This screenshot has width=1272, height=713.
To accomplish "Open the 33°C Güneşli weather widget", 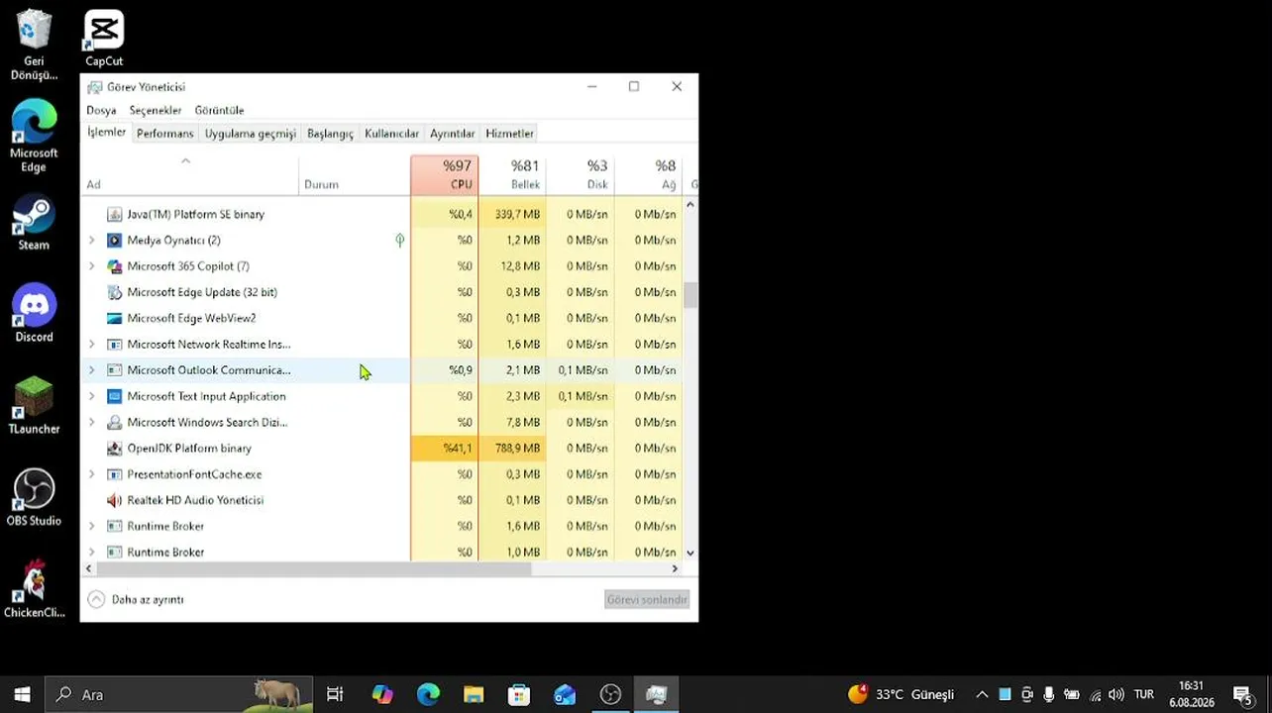I will tap(901, 694).
